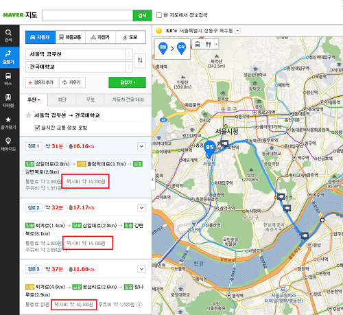Click handle beside 건국대학교 field
Image resolution: width=343 pixels, height=315 pixels.
pos(129,67)
